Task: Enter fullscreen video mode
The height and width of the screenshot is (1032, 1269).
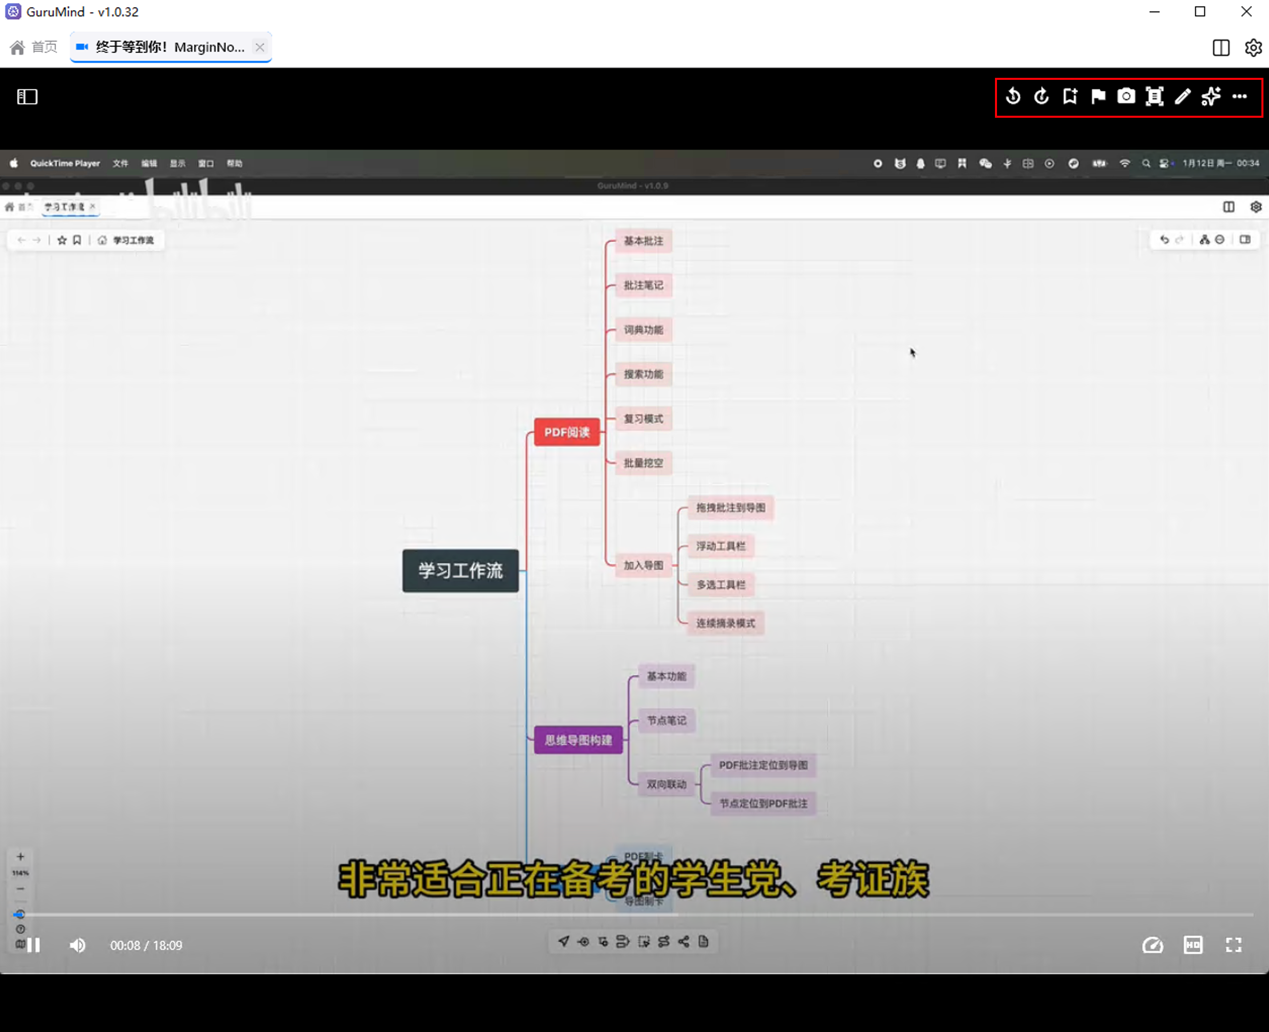Action: coord(1234,945)
